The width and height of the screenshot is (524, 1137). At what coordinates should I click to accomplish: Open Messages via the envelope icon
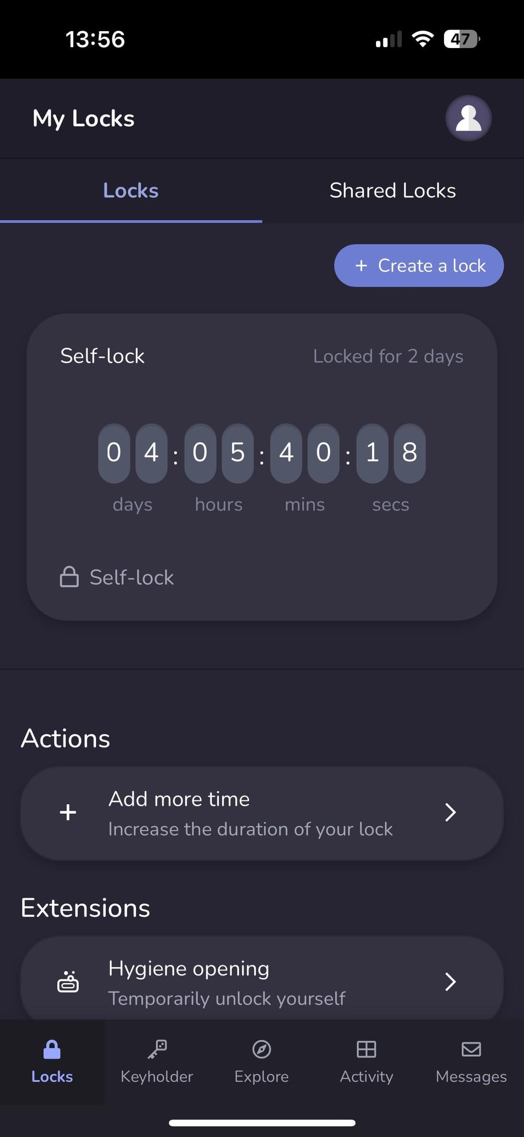click(x=471, y=1050)
